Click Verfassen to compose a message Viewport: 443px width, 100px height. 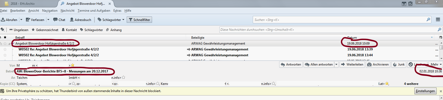click(x=35, y=20)
